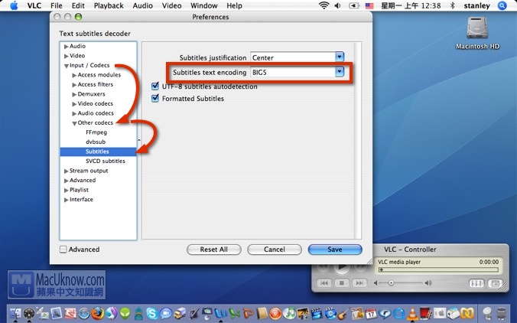The image size is (517, 323).
Task: Open the Video menu in menu bar
Action: pos(171,5)
